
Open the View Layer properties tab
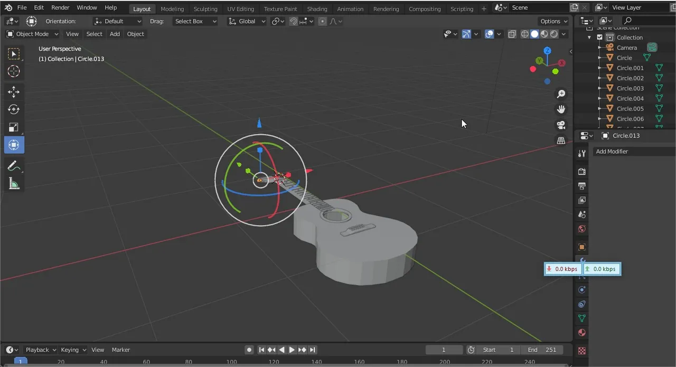coord(582,200)
